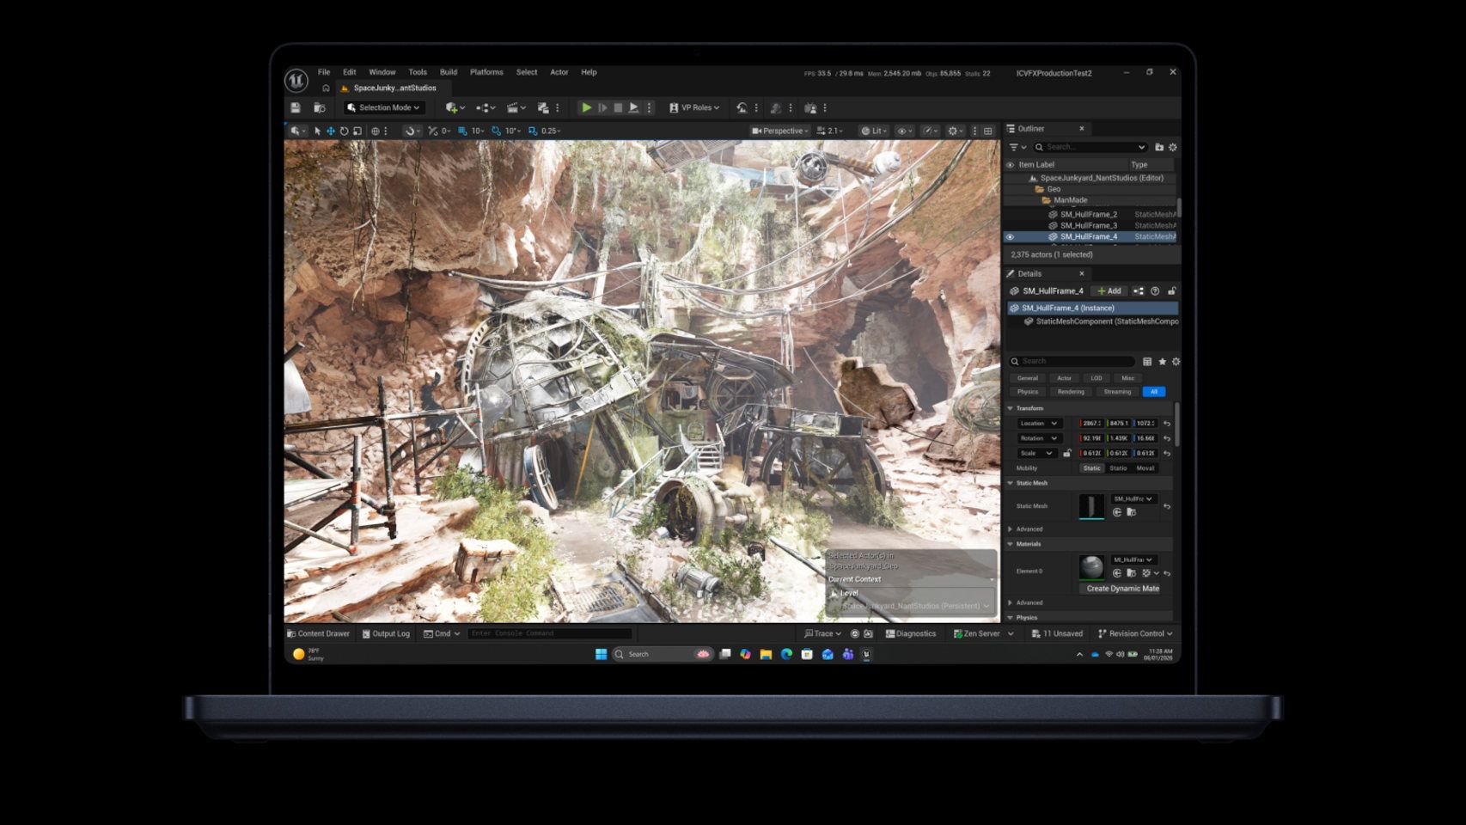Image resolution: width=1466 pixels, height=825 pixels.
Task: Select the Rendering filter tab in Details
Action: [1071, 392]
